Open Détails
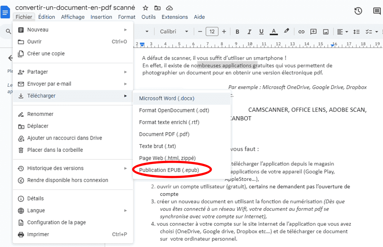 click(x=73, y=199)
